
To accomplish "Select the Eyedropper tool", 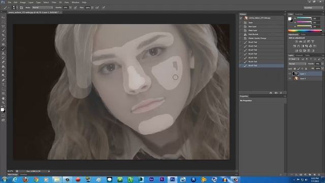I will coord(3,40).
